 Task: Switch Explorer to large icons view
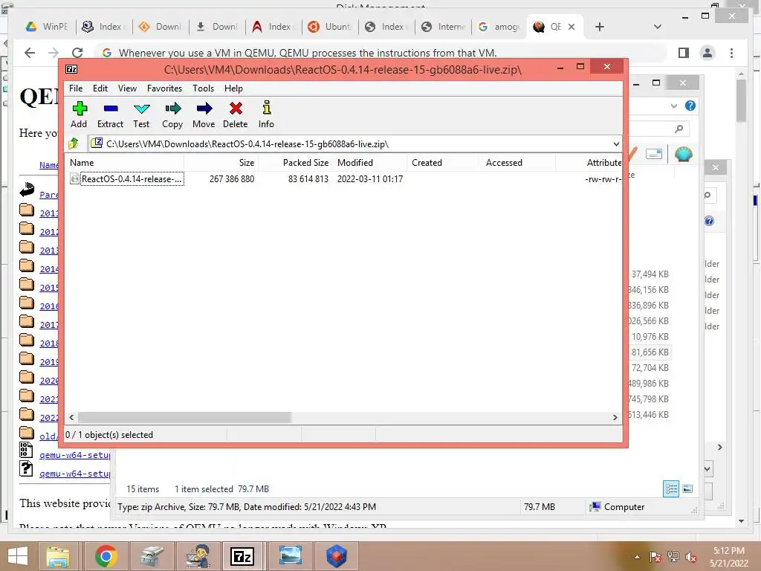687,488
